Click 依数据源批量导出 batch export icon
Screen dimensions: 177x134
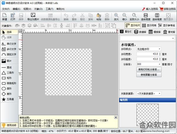point(50,17)
